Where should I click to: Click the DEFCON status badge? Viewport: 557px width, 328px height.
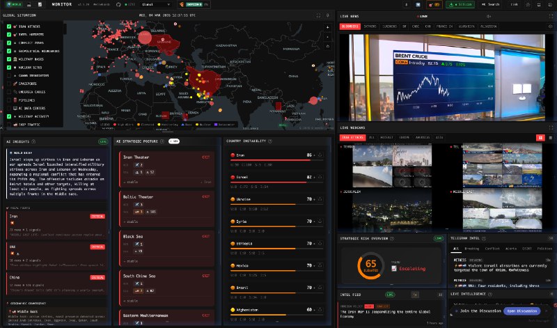tap(194, 5)
